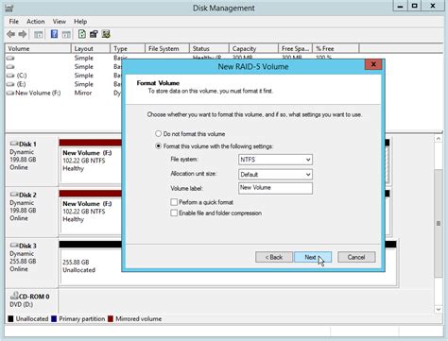448x341 pixels.
Task: Click the Disk 3 drive icon
Action: 14,245
